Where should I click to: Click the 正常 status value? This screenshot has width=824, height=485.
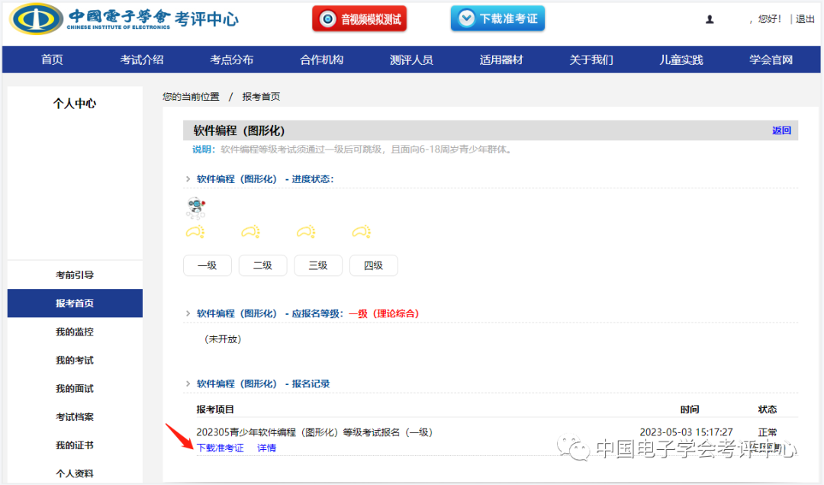click(x=768, y=432)
